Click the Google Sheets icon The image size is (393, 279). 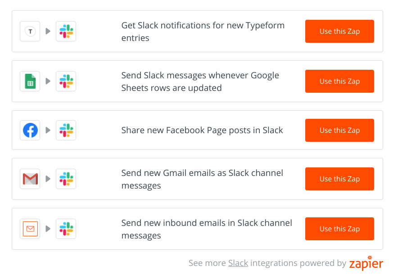point(30,81)
